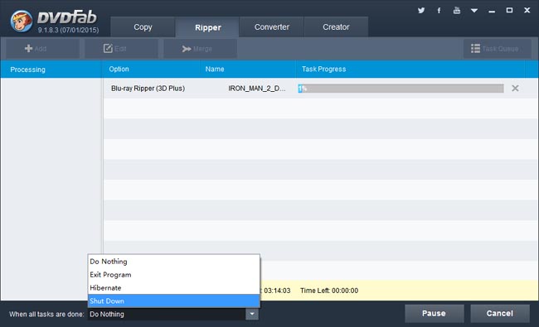Click the Time Left 00:00:00 status
Viewport: 539px width, 327px height.
[x=329, y=291]
